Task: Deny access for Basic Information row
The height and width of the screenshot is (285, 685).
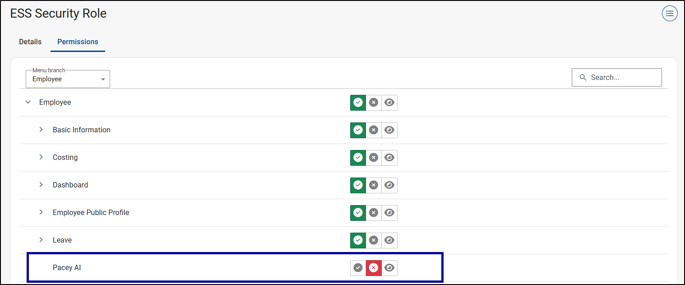Action: (x=374, y=130)
